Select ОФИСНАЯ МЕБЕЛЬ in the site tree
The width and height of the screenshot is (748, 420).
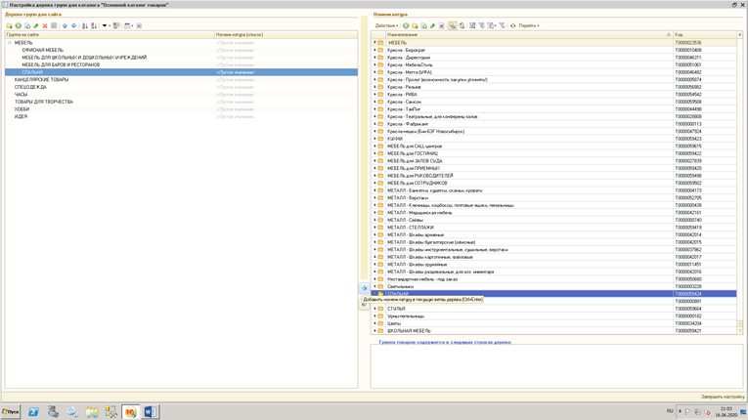pos(42,51)
